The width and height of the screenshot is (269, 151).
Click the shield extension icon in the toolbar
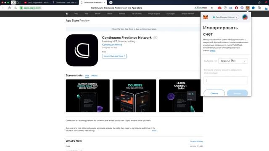pyautogui.click(x=225, y=8)
